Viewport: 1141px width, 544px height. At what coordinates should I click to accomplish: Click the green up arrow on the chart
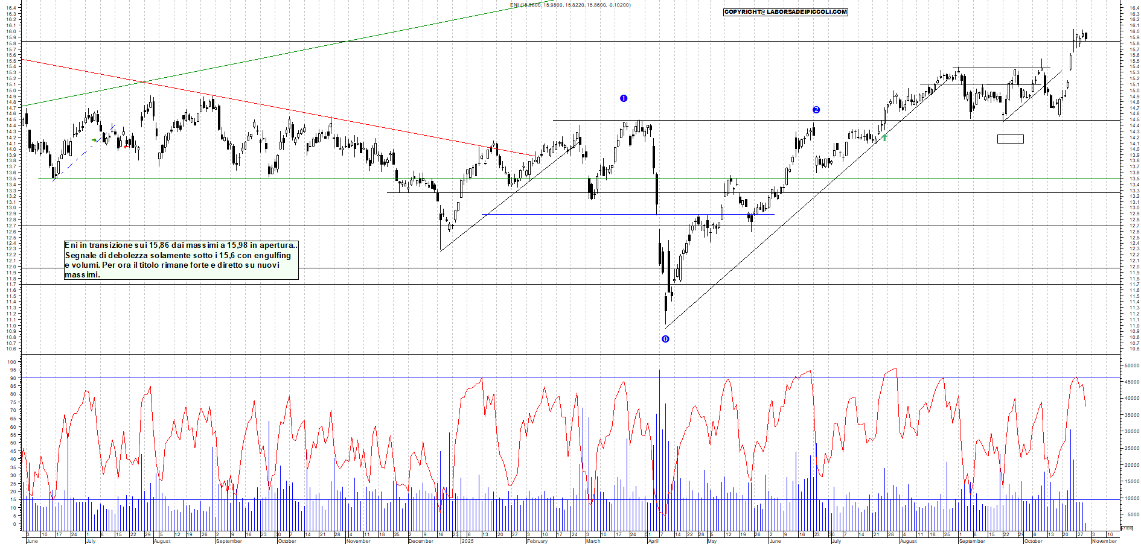point(884,138)
